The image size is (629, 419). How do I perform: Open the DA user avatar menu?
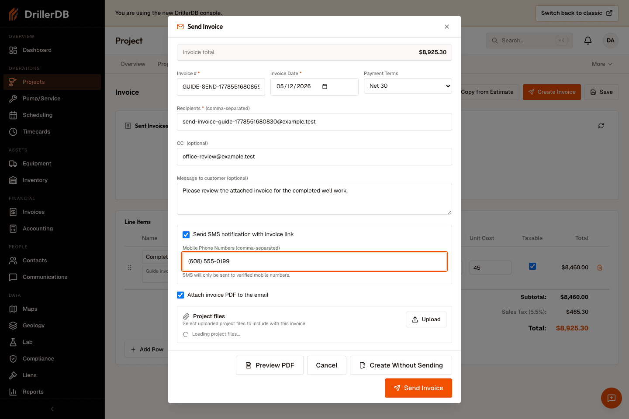coord(611,41)
